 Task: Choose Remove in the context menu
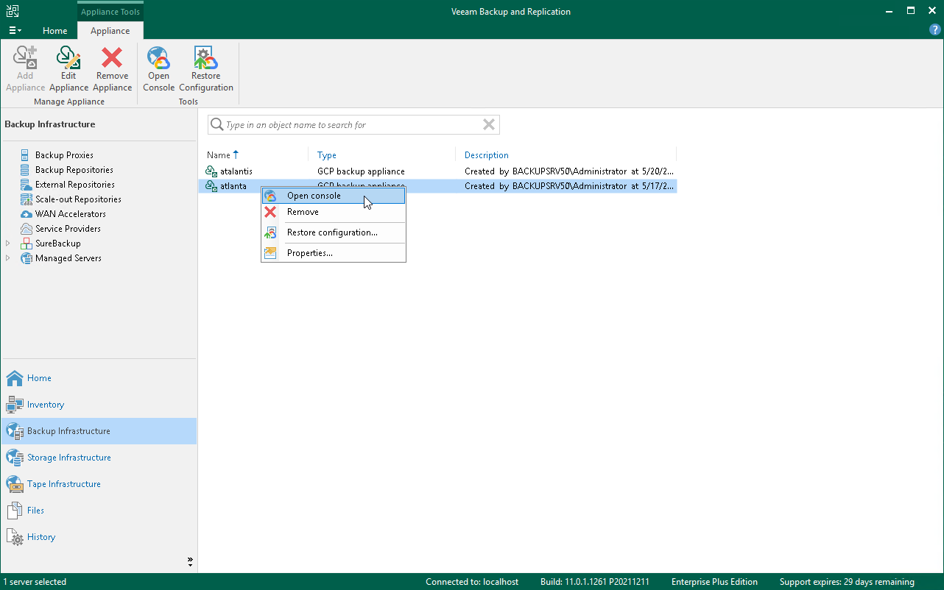click(334, 212)
